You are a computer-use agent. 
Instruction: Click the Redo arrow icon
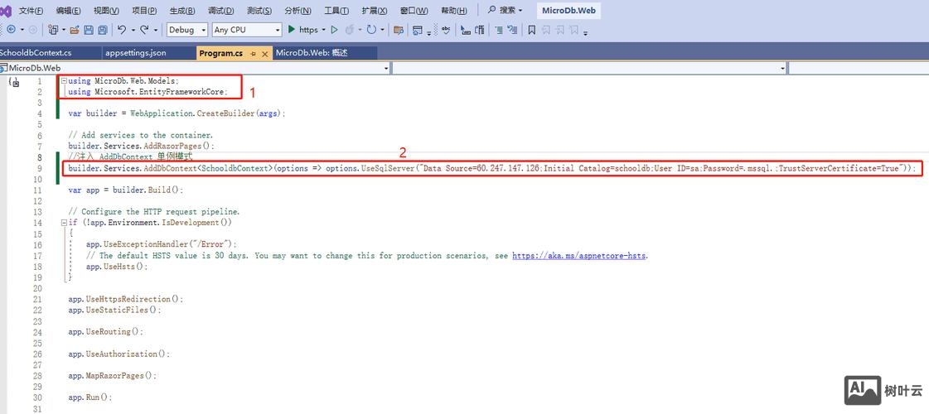(145, 30)
